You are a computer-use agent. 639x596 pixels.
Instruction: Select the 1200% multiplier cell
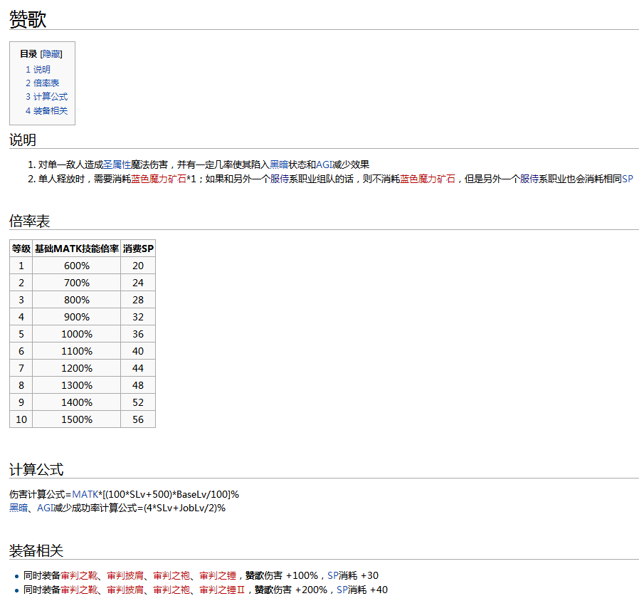[77, 368]
